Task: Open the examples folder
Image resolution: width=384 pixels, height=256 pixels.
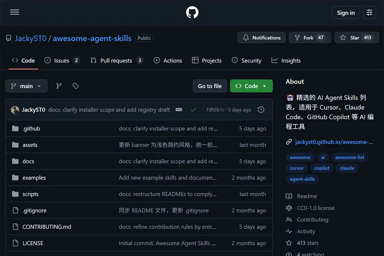Action: pos(34,178)
